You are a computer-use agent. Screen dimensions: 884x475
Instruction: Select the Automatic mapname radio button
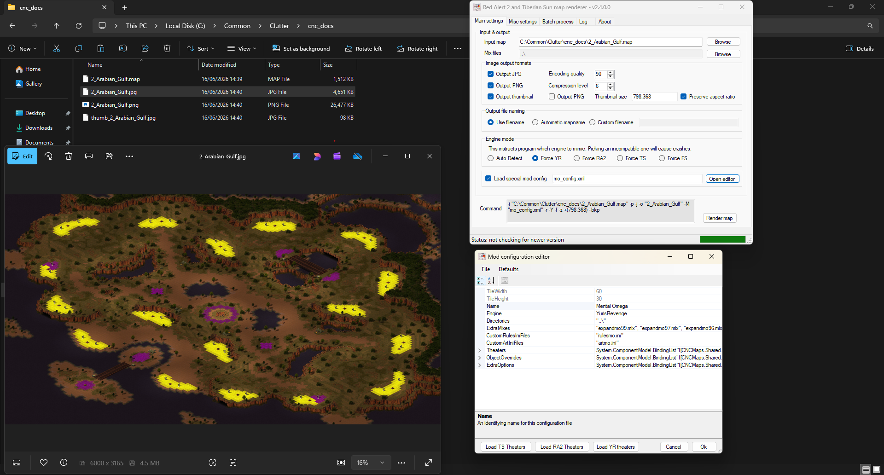click(535, 122)
